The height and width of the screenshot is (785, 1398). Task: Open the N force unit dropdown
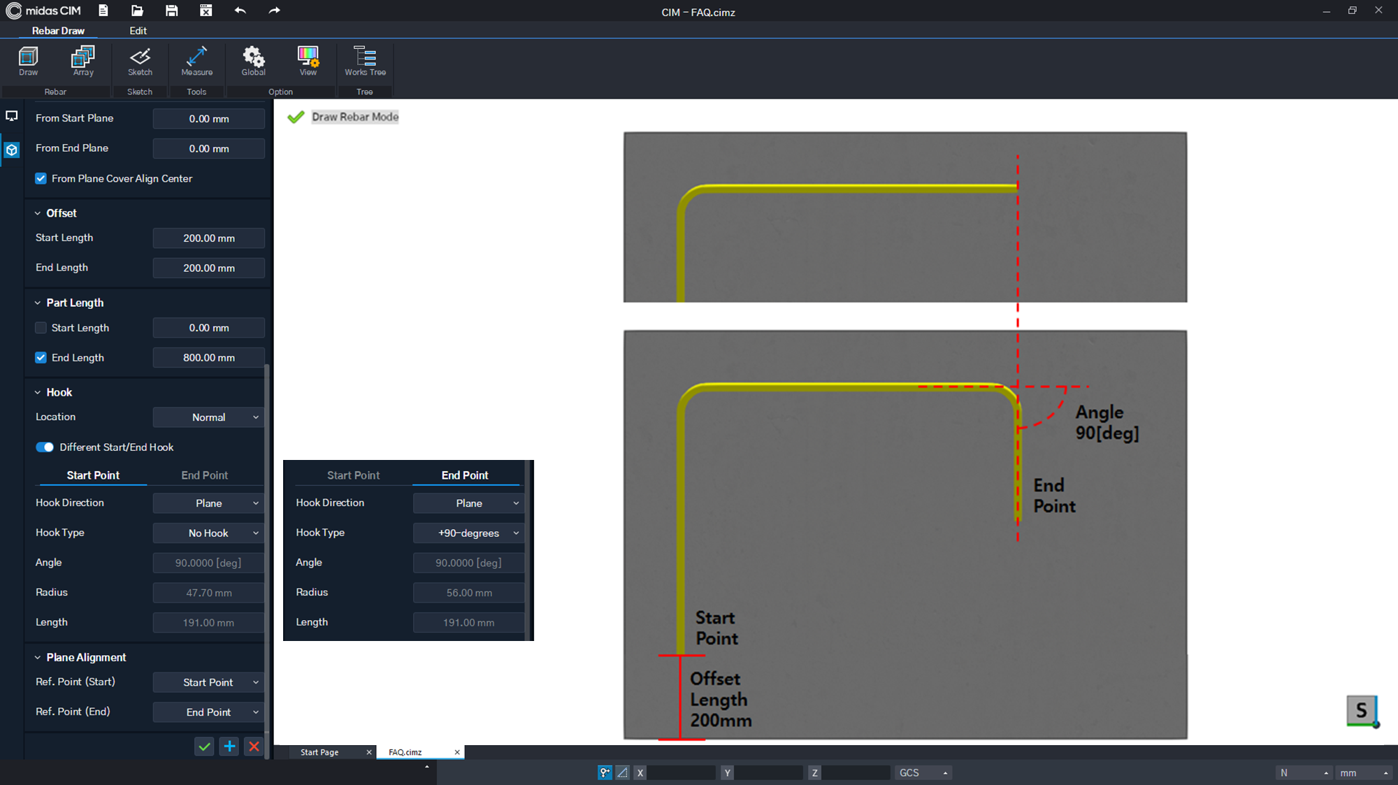(1304, 772)
